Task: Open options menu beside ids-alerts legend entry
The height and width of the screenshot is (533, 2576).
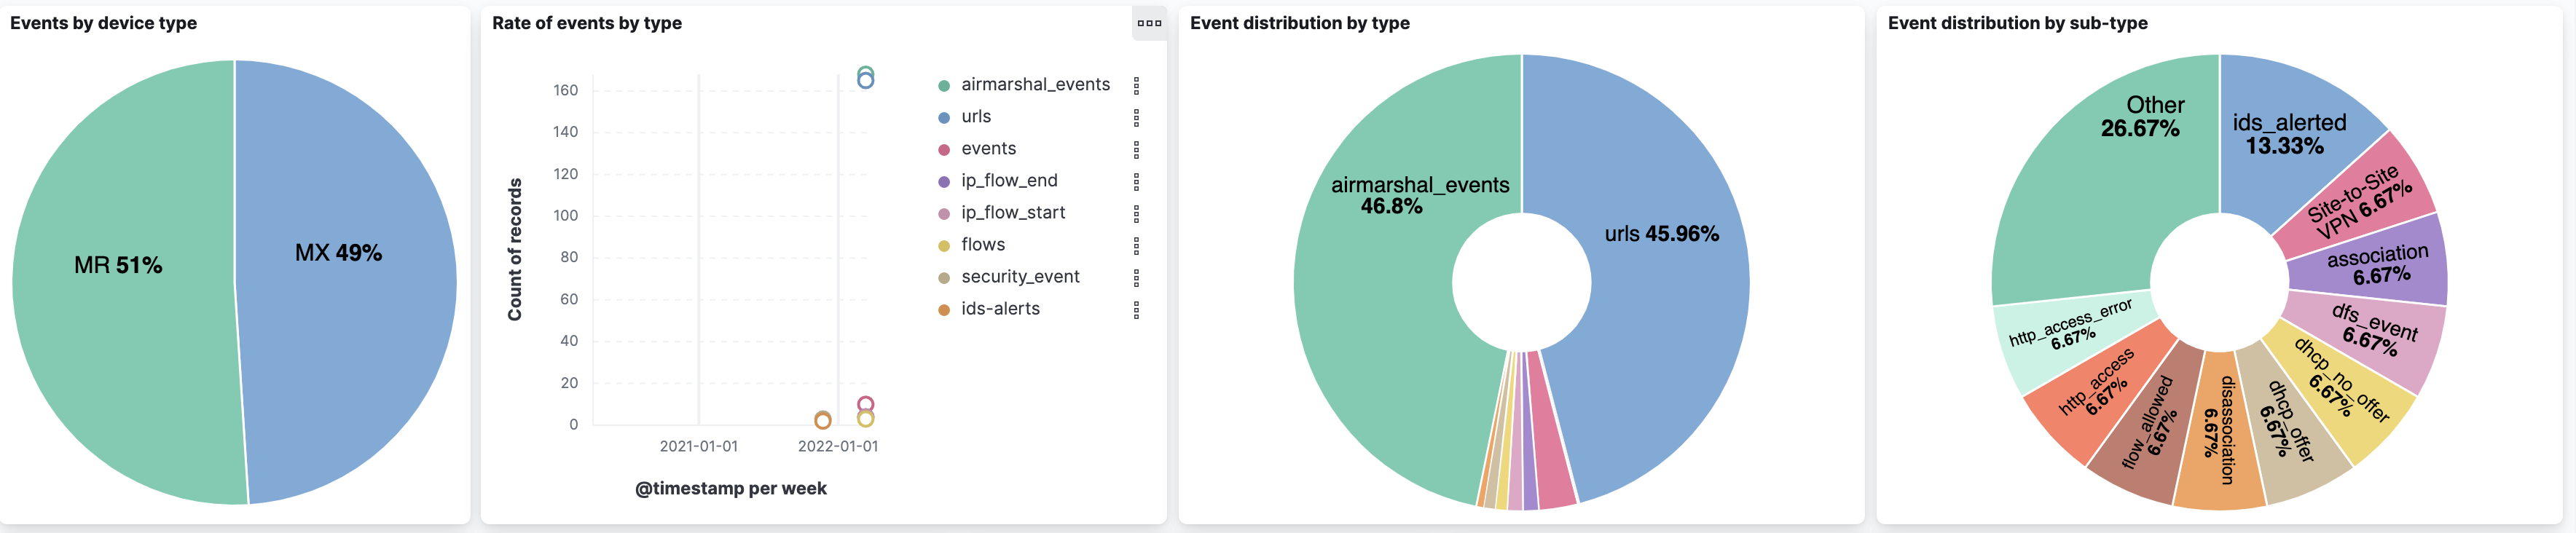Action: tap(1136, 310)
